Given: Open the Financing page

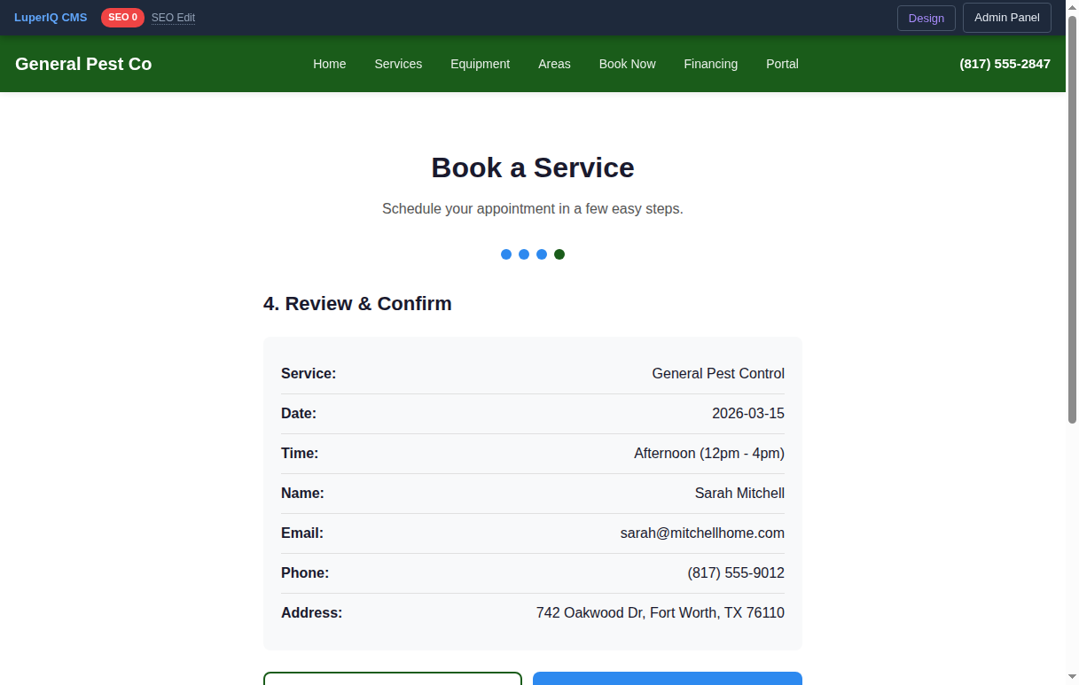Looking at the screenshot, I should pos(710,63).
